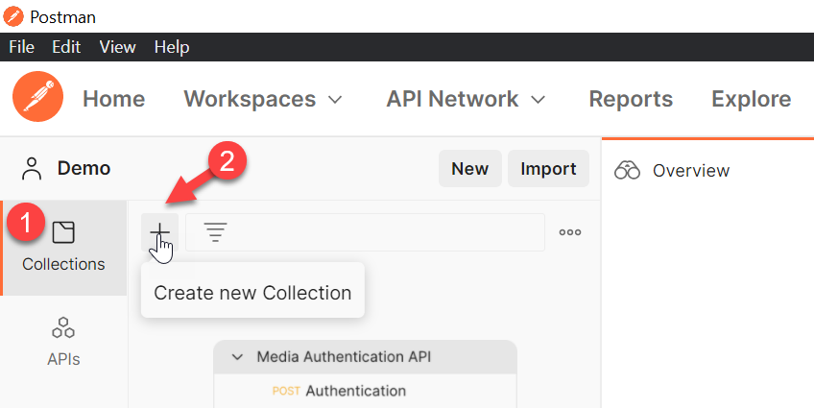Click the New button
Viewport: 814px width, 408px height.
(469, 169)
